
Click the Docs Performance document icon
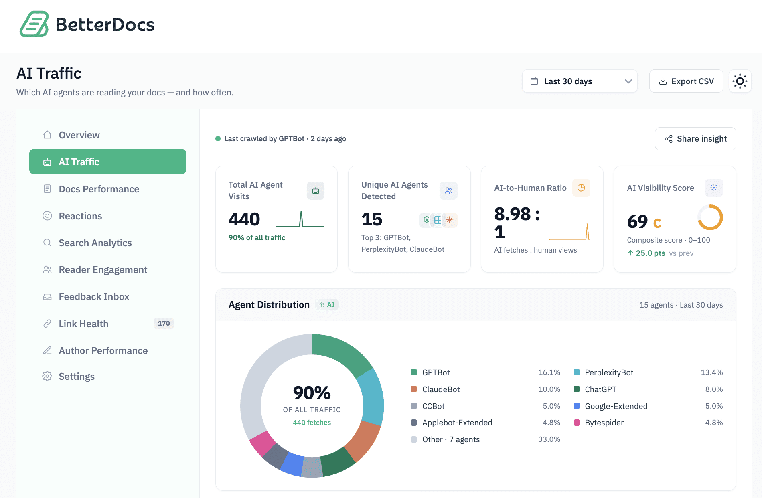[47, 189]
